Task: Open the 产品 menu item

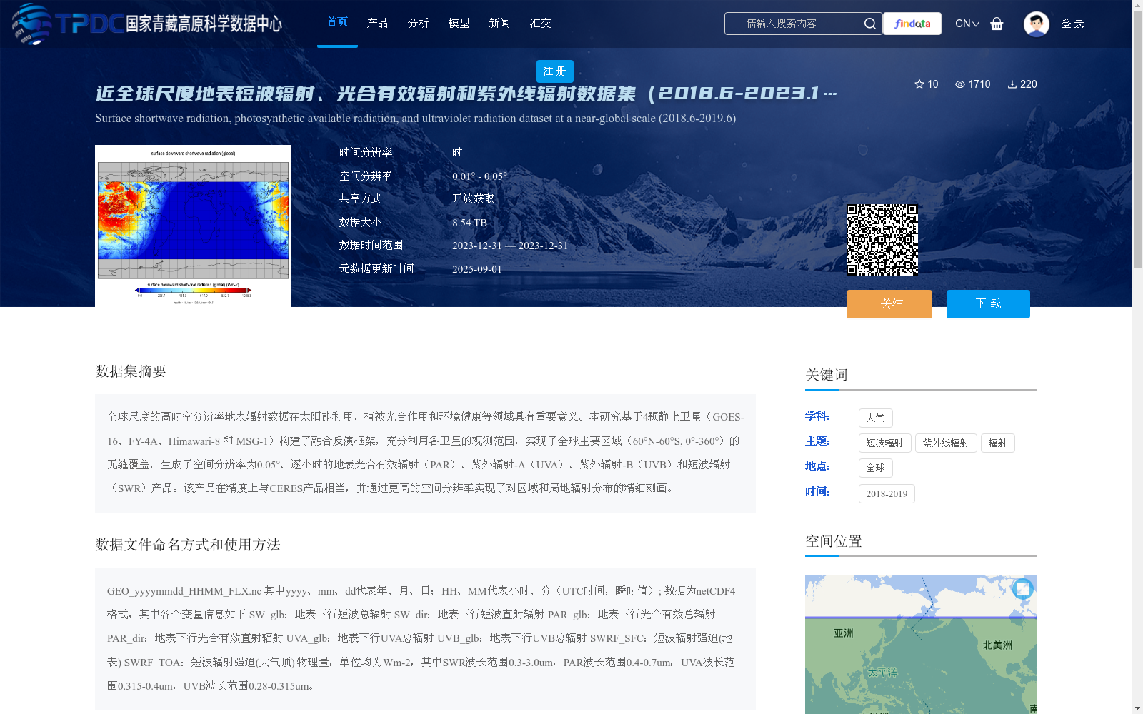Action: (377, 24)
